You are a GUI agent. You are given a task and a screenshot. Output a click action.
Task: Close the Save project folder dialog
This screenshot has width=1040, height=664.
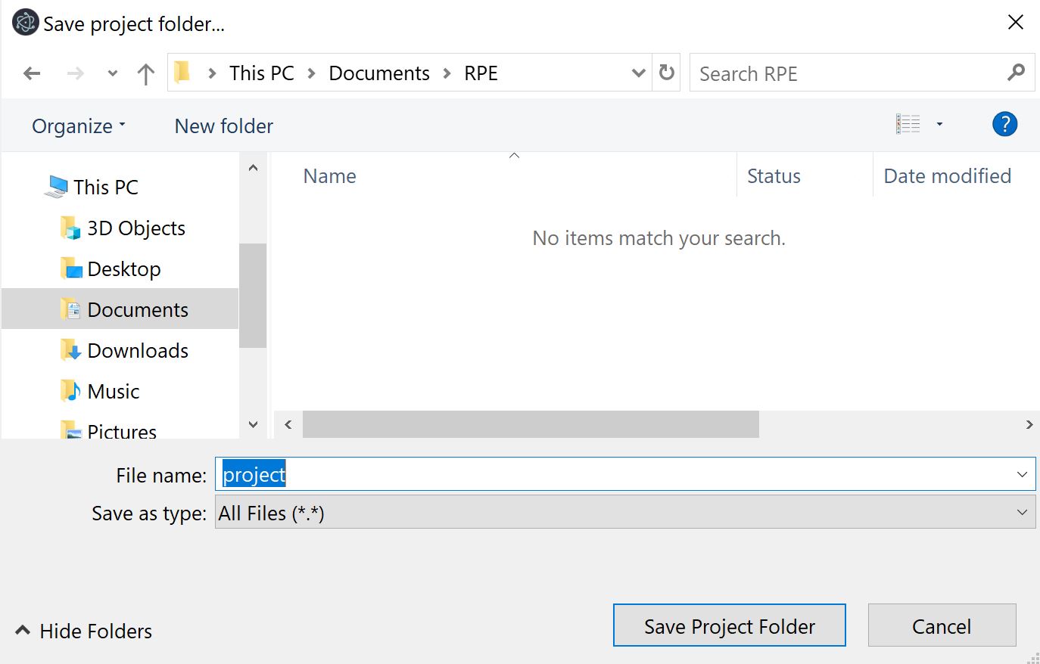pyautogui.click(x=1016, y=23)
